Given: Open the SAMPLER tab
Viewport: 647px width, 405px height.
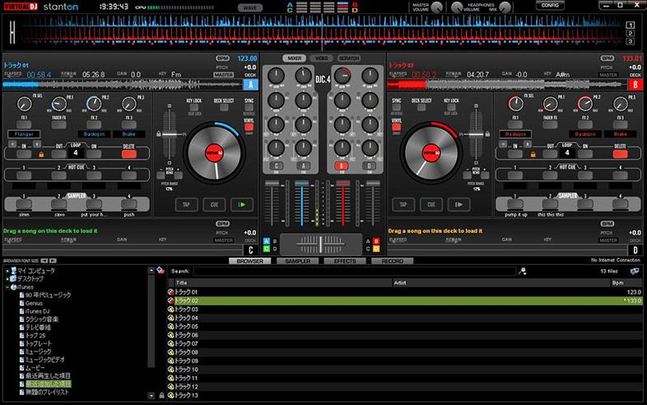Looking at the screenshot, I should coord(297,261).
